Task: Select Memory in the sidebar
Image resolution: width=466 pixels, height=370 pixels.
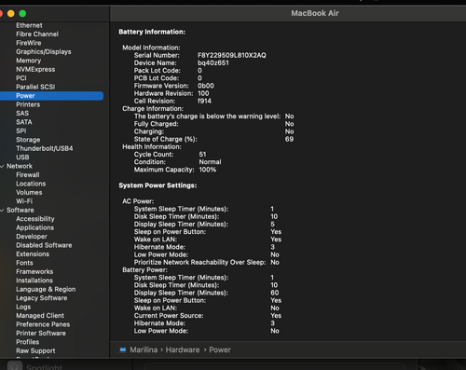Action: (x=29, y=61)
